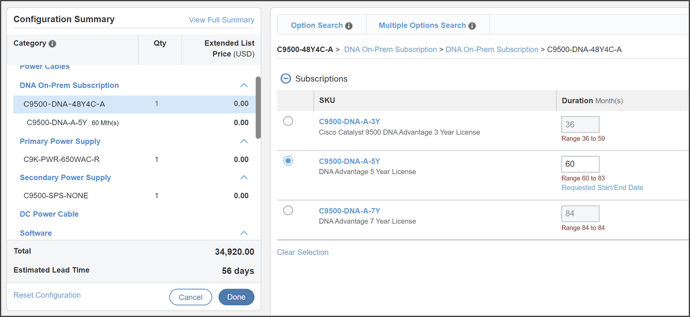Click the configuration summary vertical scrollbar

click(258, 107)
